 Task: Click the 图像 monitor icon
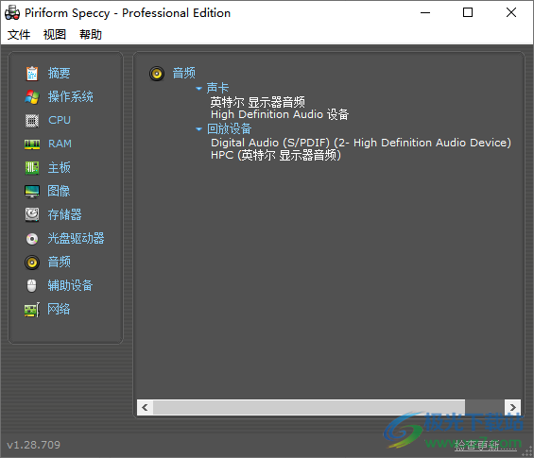pyautogui.click(x=32, y=192)
